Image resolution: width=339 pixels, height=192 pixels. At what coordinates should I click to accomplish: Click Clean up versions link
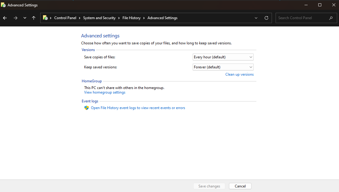(239, 74)
